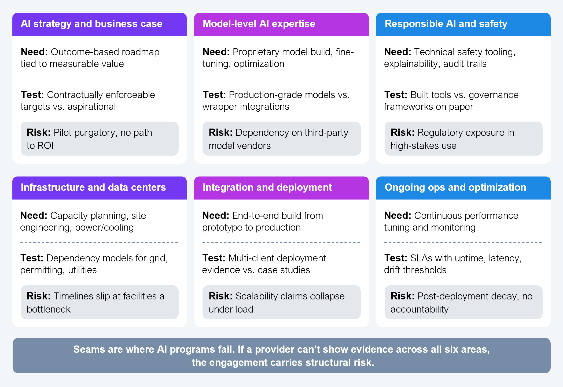Image resolution: width=563 pixels, height=387 pixels.
Task: Select the "Scalability claims collapse" risk box
Action: 281,302
